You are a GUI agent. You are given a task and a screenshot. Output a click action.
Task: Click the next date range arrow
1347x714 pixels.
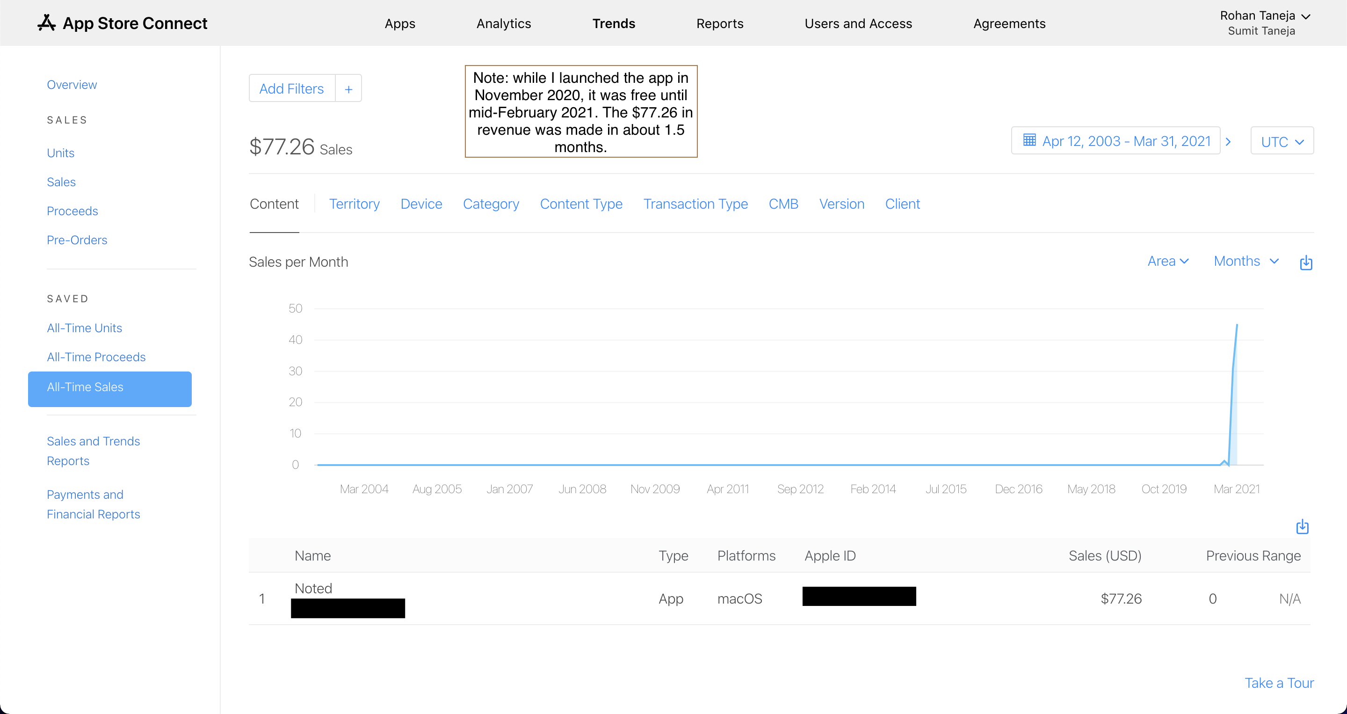1228,142
